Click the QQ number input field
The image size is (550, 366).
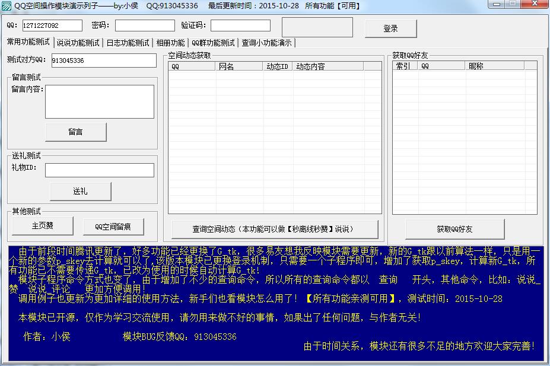pos(52,26)
